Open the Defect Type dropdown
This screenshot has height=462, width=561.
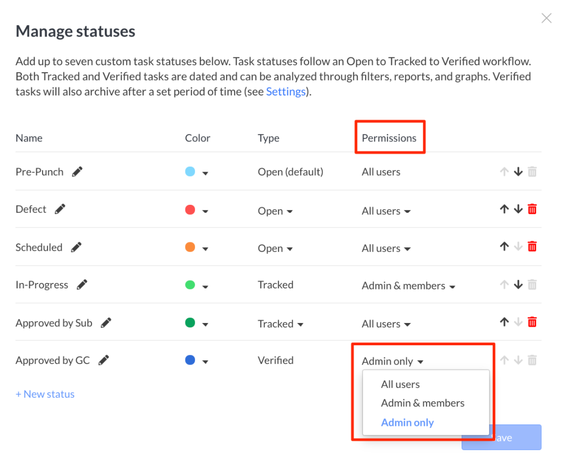pos(275,211)
